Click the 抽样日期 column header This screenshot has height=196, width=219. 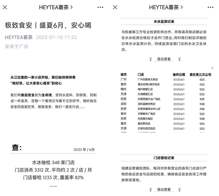pos(179,75)
